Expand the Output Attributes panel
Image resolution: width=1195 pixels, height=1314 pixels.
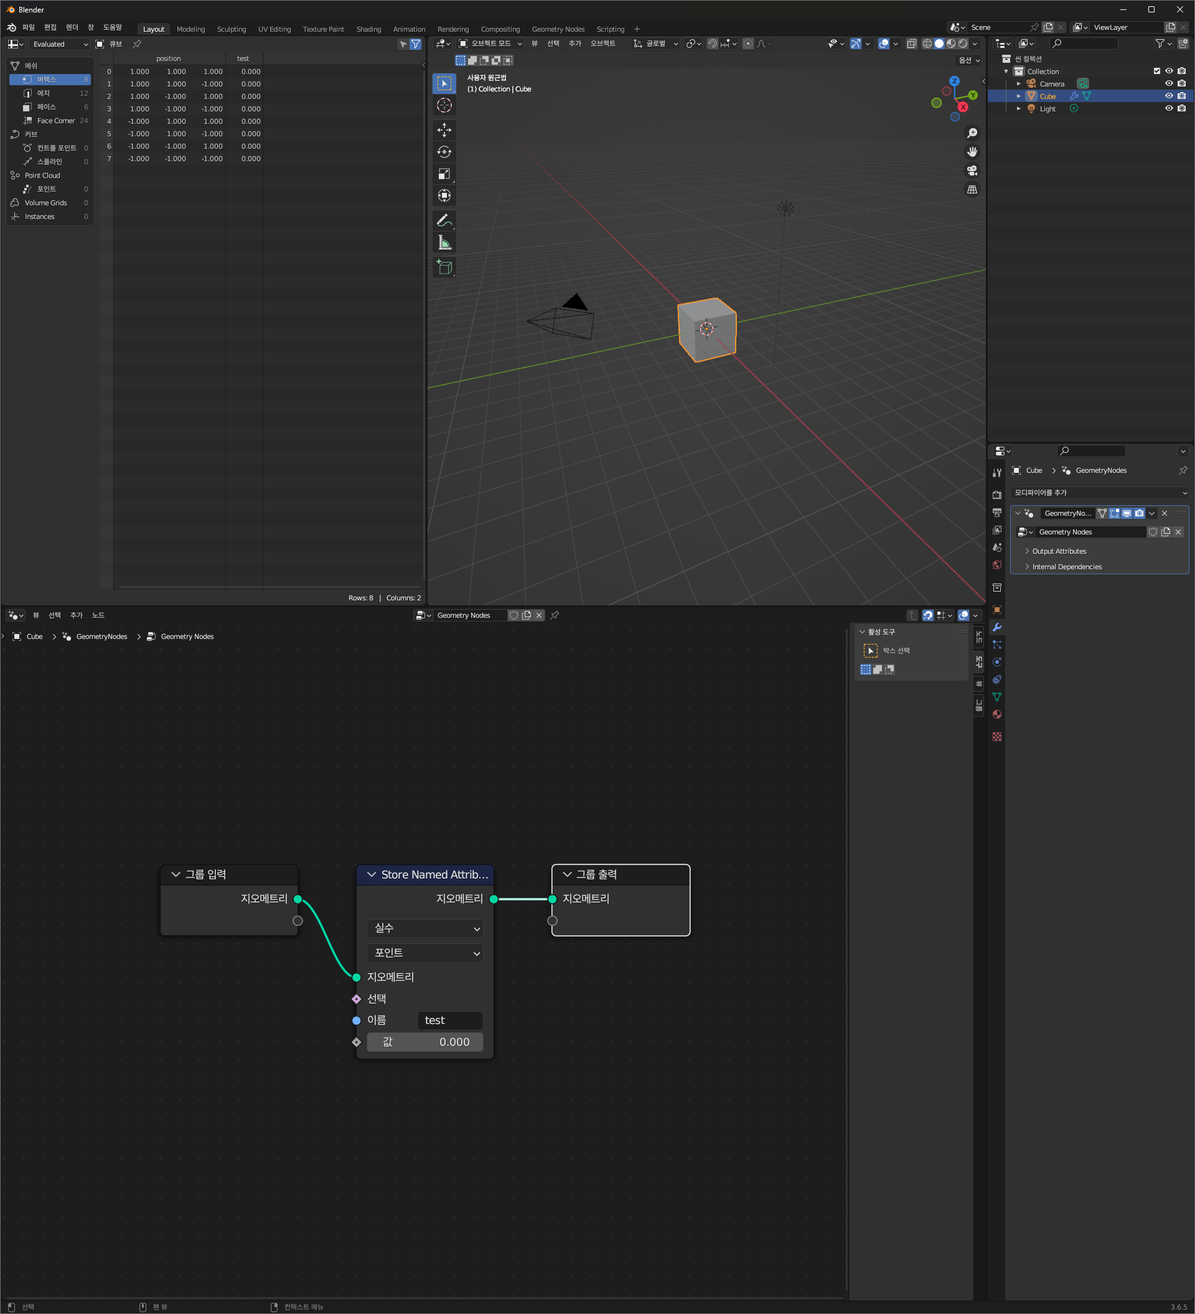1058,551
